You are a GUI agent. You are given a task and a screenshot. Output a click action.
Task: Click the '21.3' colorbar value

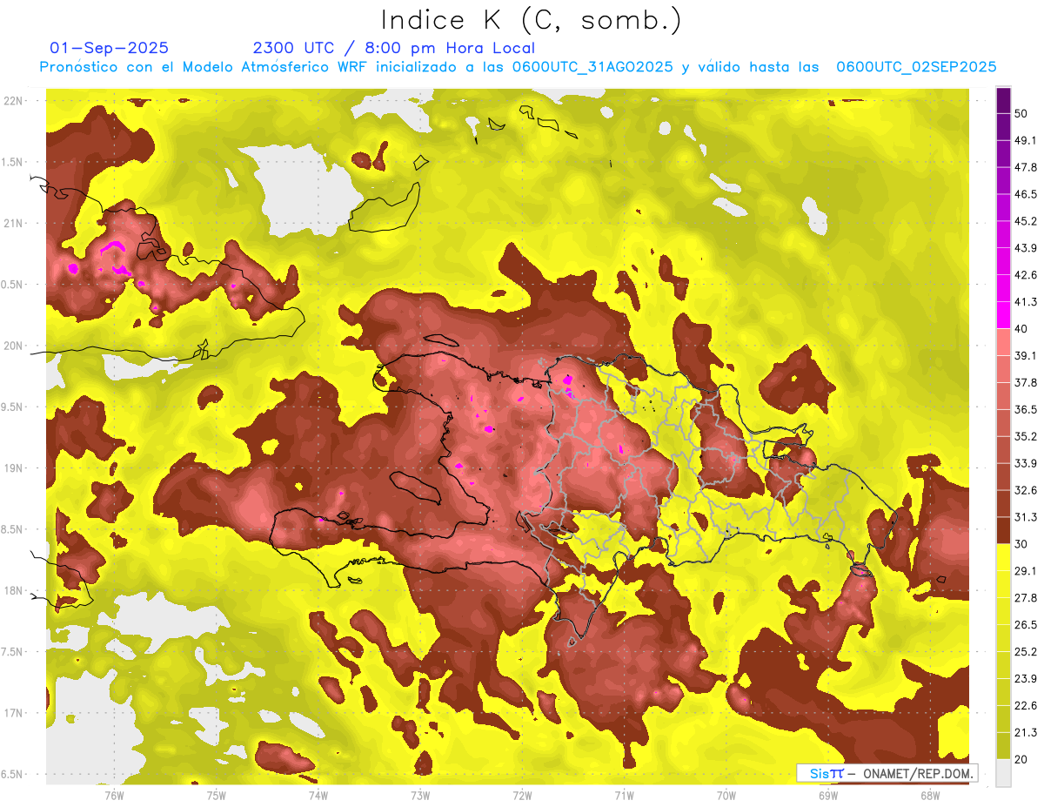[x=1025, y=732]
